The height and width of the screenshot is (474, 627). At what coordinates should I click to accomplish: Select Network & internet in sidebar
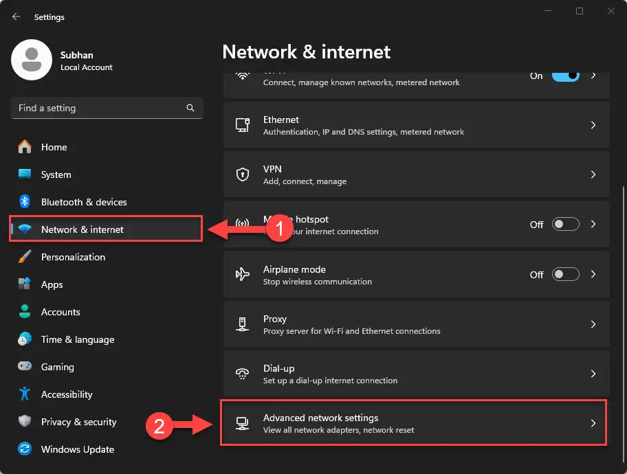82,229
